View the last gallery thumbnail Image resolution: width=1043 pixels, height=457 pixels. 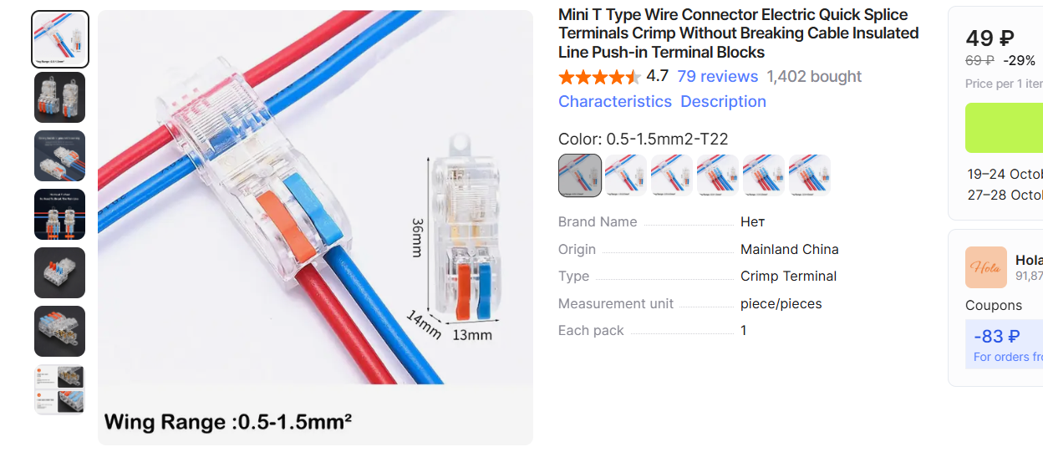[x=60, y=389]
